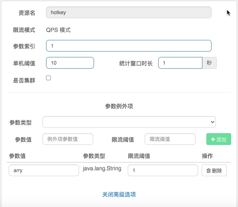Focus the 参数索引 input field

pyautogui.click(x=129, y=46)
